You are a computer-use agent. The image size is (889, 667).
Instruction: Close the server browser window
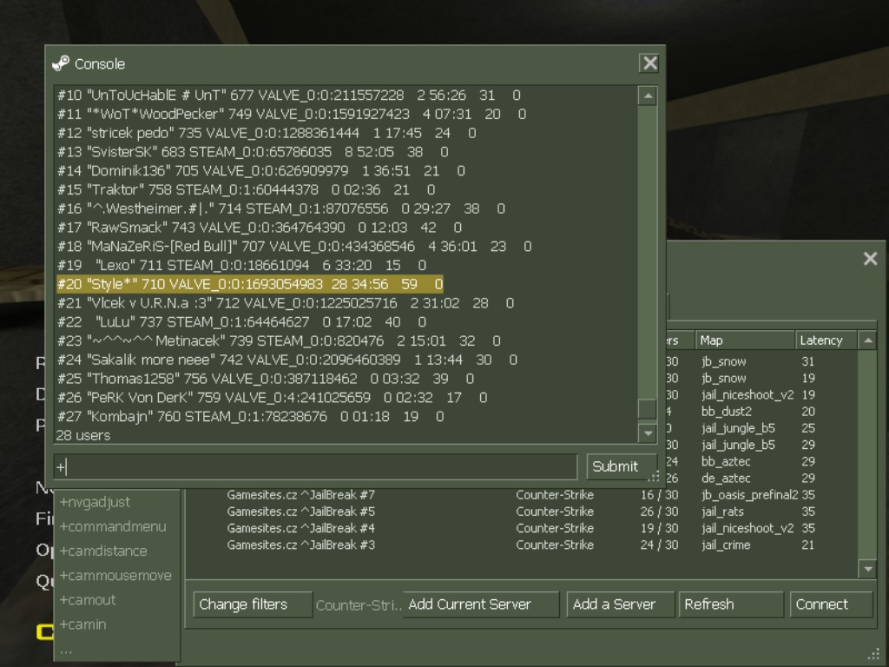(x=870, y=259)
